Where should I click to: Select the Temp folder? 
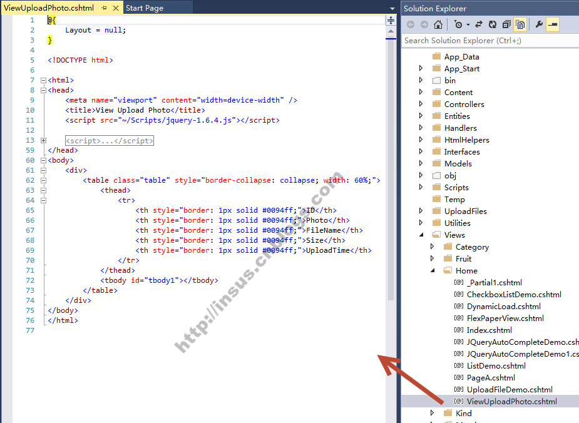coord(454,200)
